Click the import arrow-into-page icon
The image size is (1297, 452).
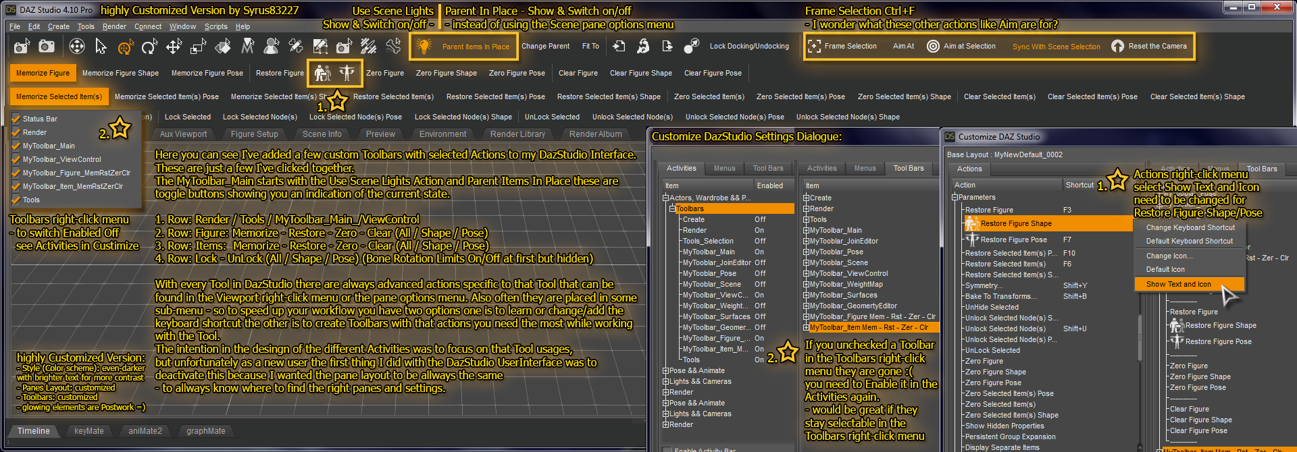[619, 47]
